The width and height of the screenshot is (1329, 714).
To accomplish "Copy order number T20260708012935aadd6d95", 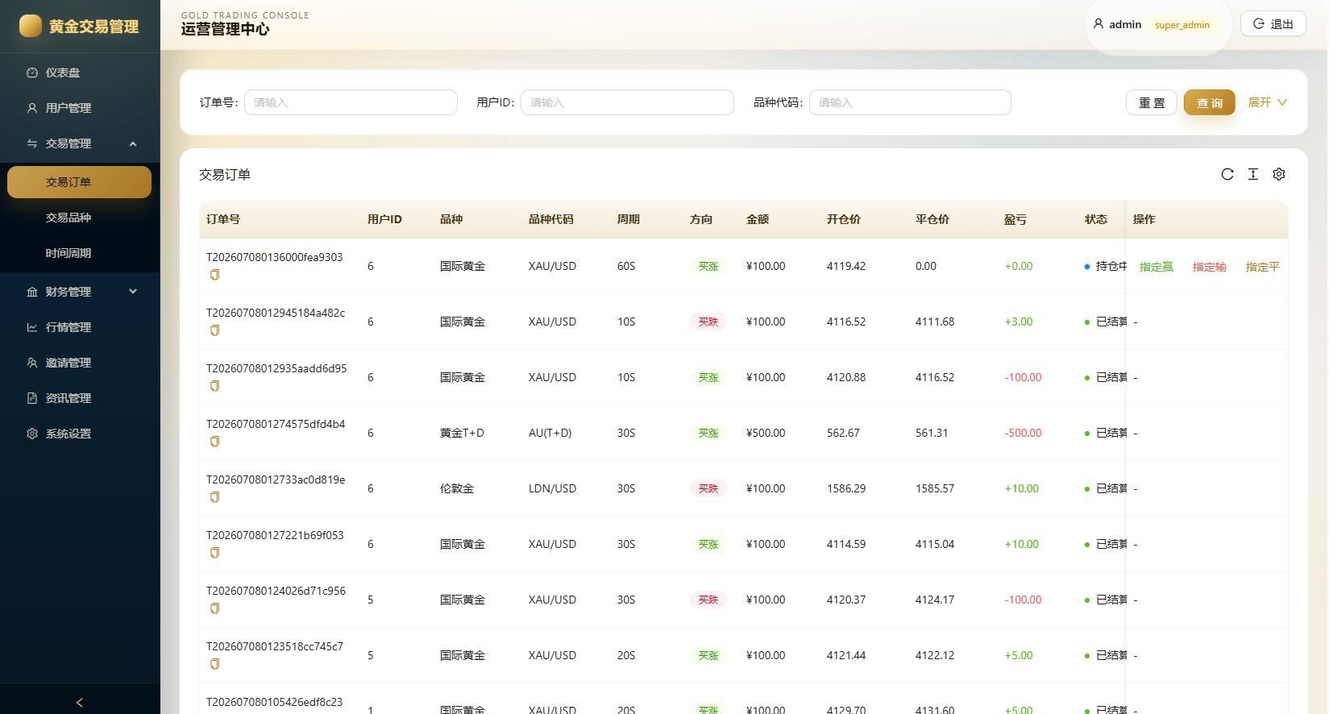I will coord(214,386).
